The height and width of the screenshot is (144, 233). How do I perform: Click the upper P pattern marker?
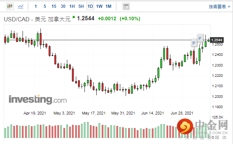(x=200, y=38)
